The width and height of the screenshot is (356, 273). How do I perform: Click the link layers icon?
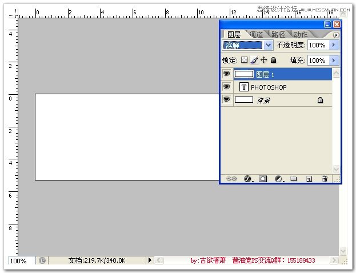click(x=231, y=179)
